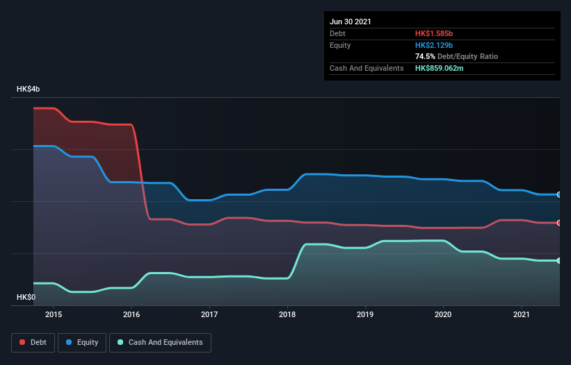Screen dimensions: 571x365
Task: Click the 2015 x-axis label
Action: (54, 314)
